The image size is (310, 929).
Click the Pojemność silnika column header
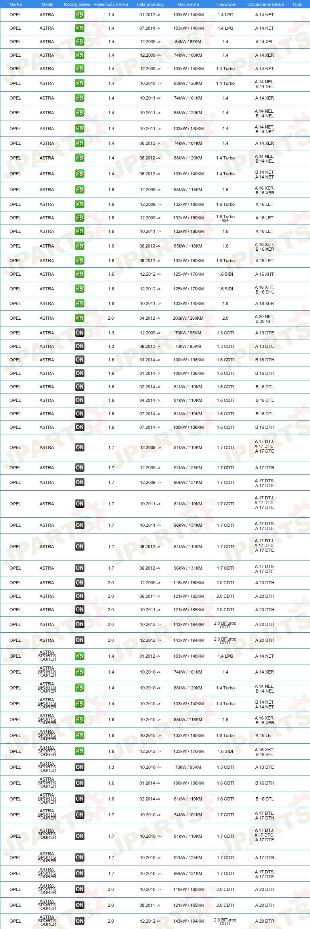pyautogui.click(x=111, y=4)
